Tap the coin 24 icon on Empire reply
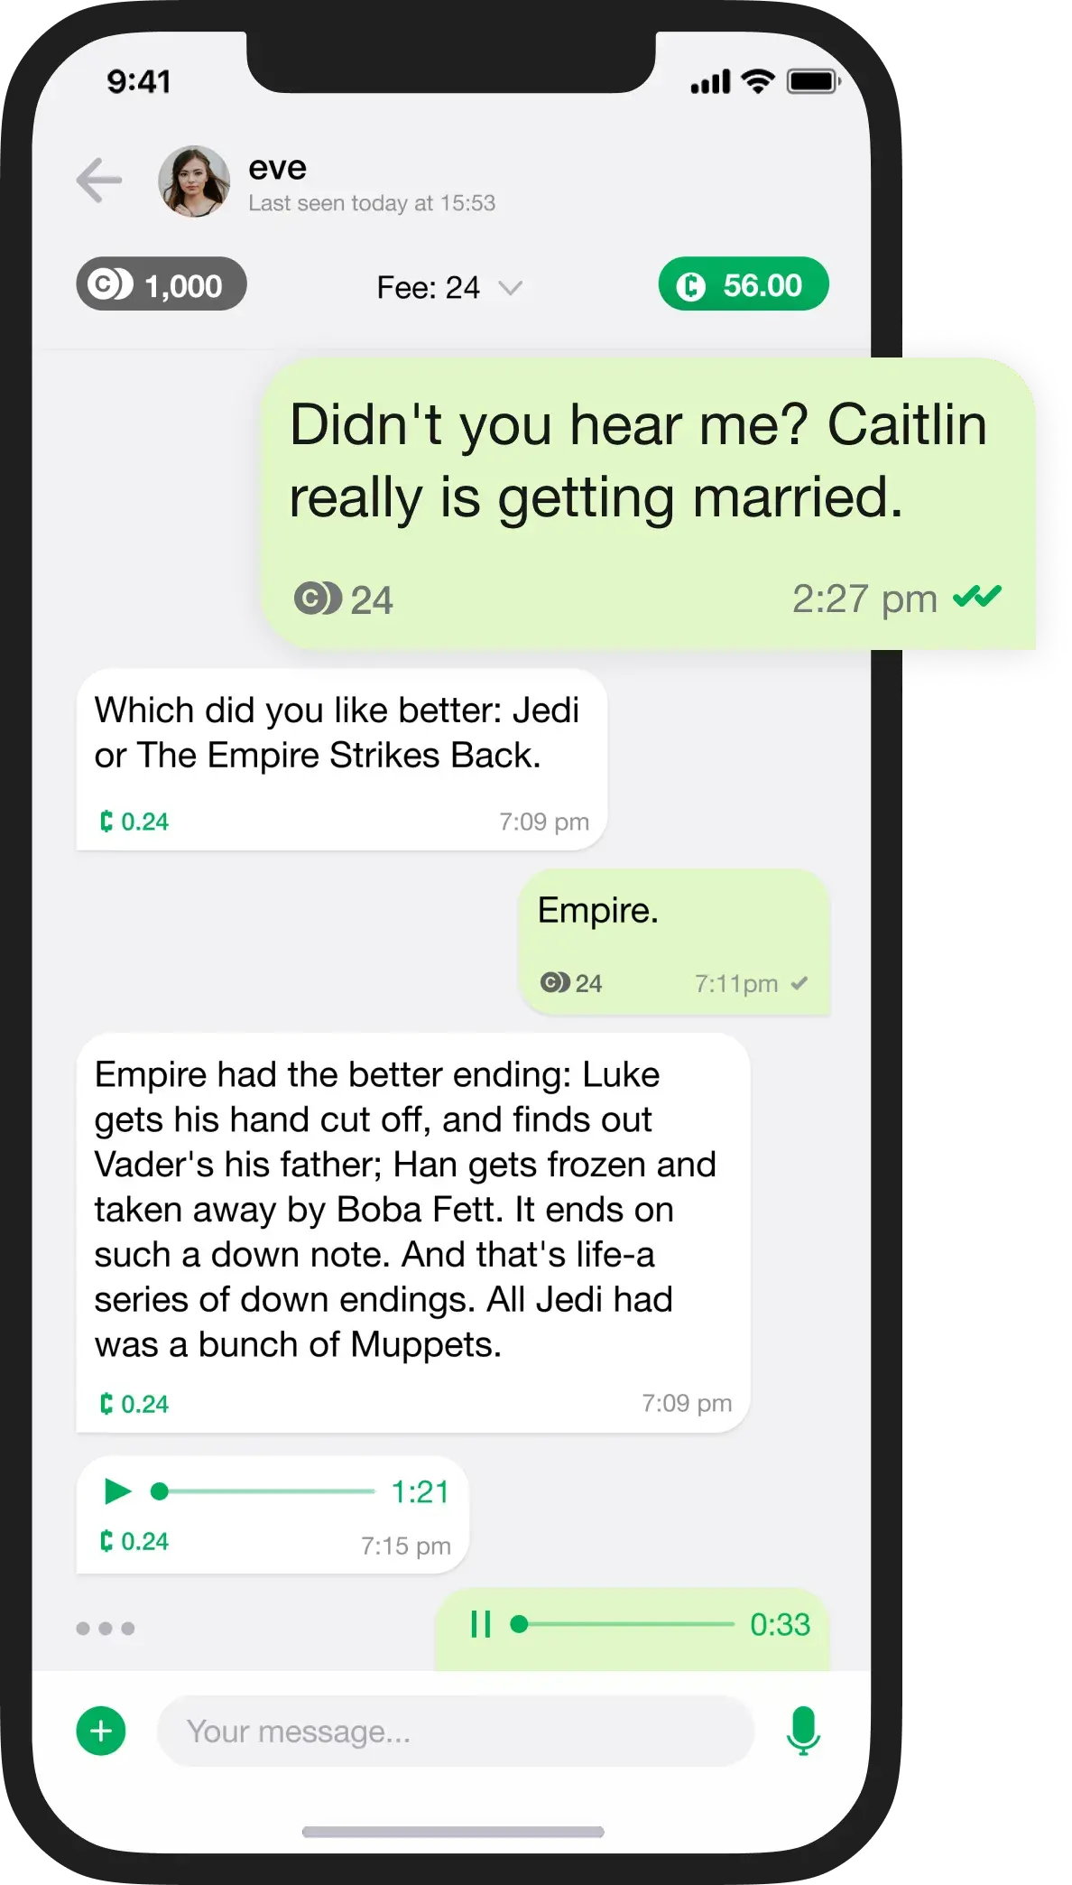 click(x=554, y=982)
